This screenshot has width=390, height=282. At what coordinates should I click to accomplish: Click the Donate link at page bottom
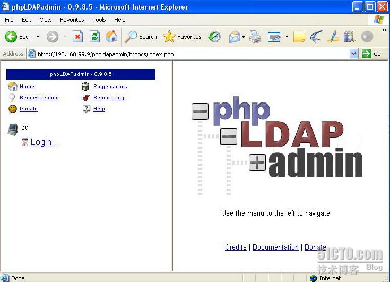point(315,247)
